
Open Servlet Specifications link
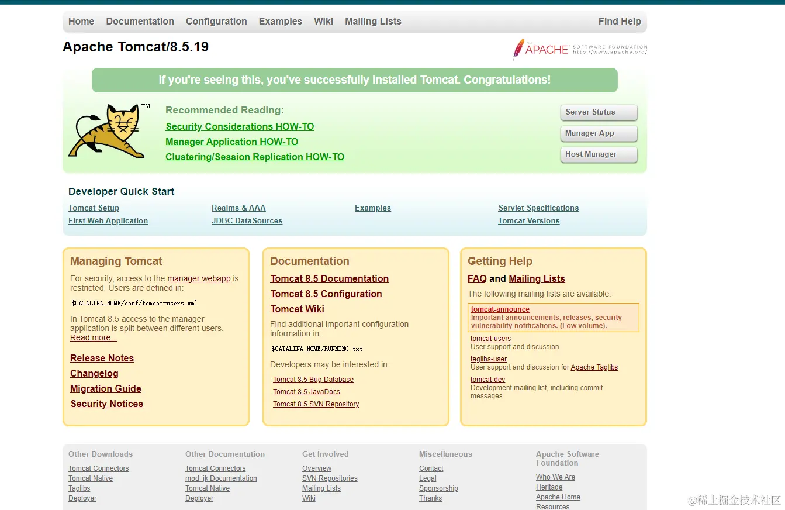tap(538, 208)
